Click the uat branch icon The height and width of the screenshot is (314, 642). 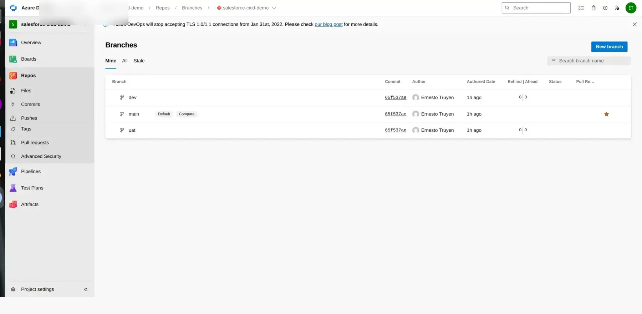click(122, 130)
